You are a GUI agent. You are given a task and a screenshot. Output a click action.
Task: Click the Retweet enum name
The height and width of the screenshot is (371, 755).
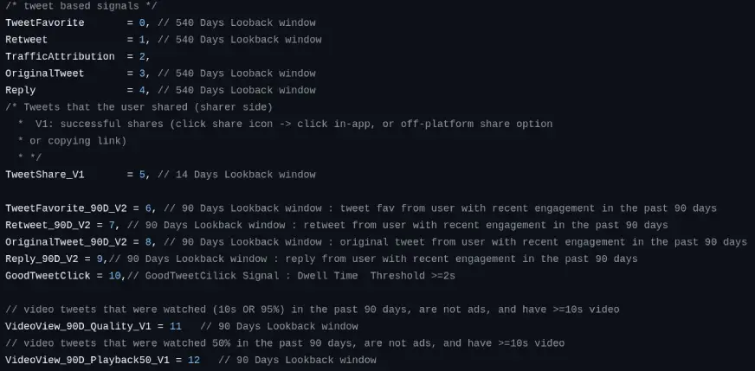[27, 40]
